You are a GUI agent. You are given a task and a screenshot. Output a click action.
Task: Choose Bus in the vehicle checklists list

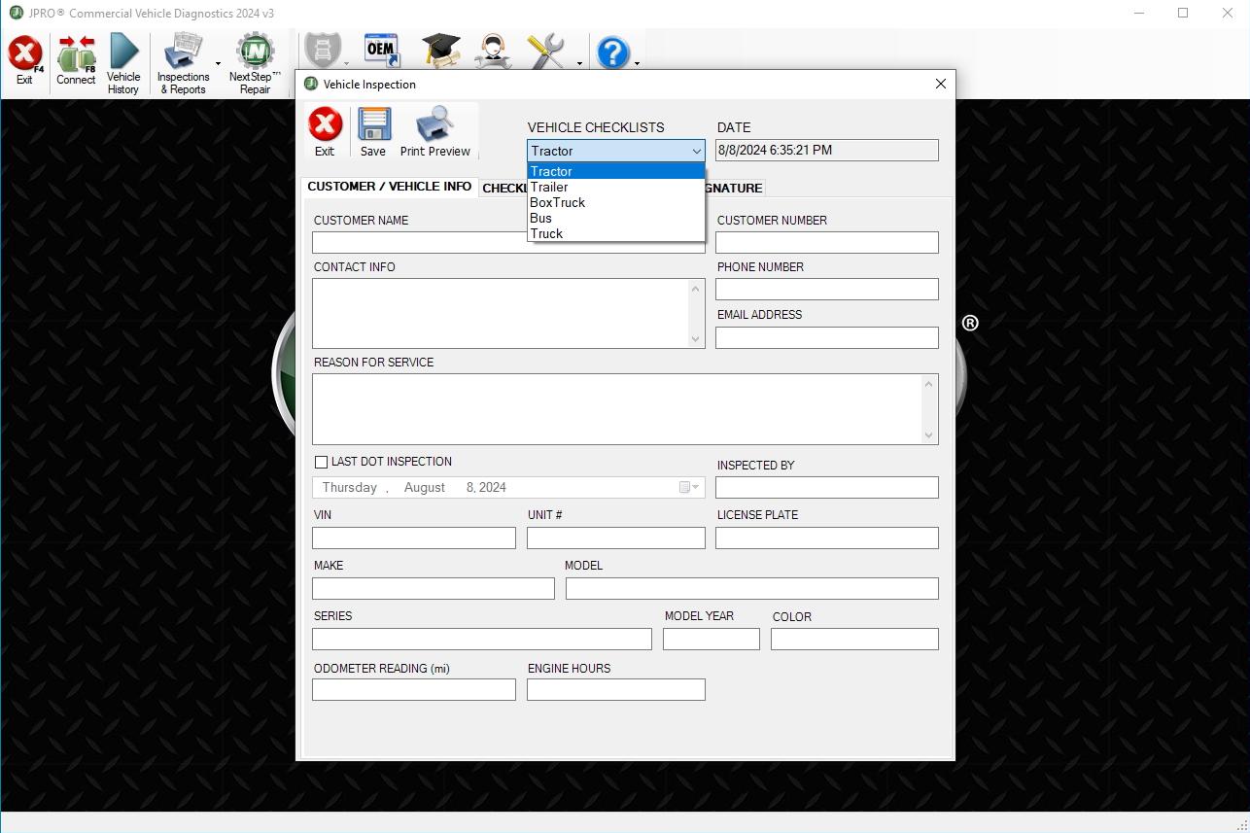540,218
